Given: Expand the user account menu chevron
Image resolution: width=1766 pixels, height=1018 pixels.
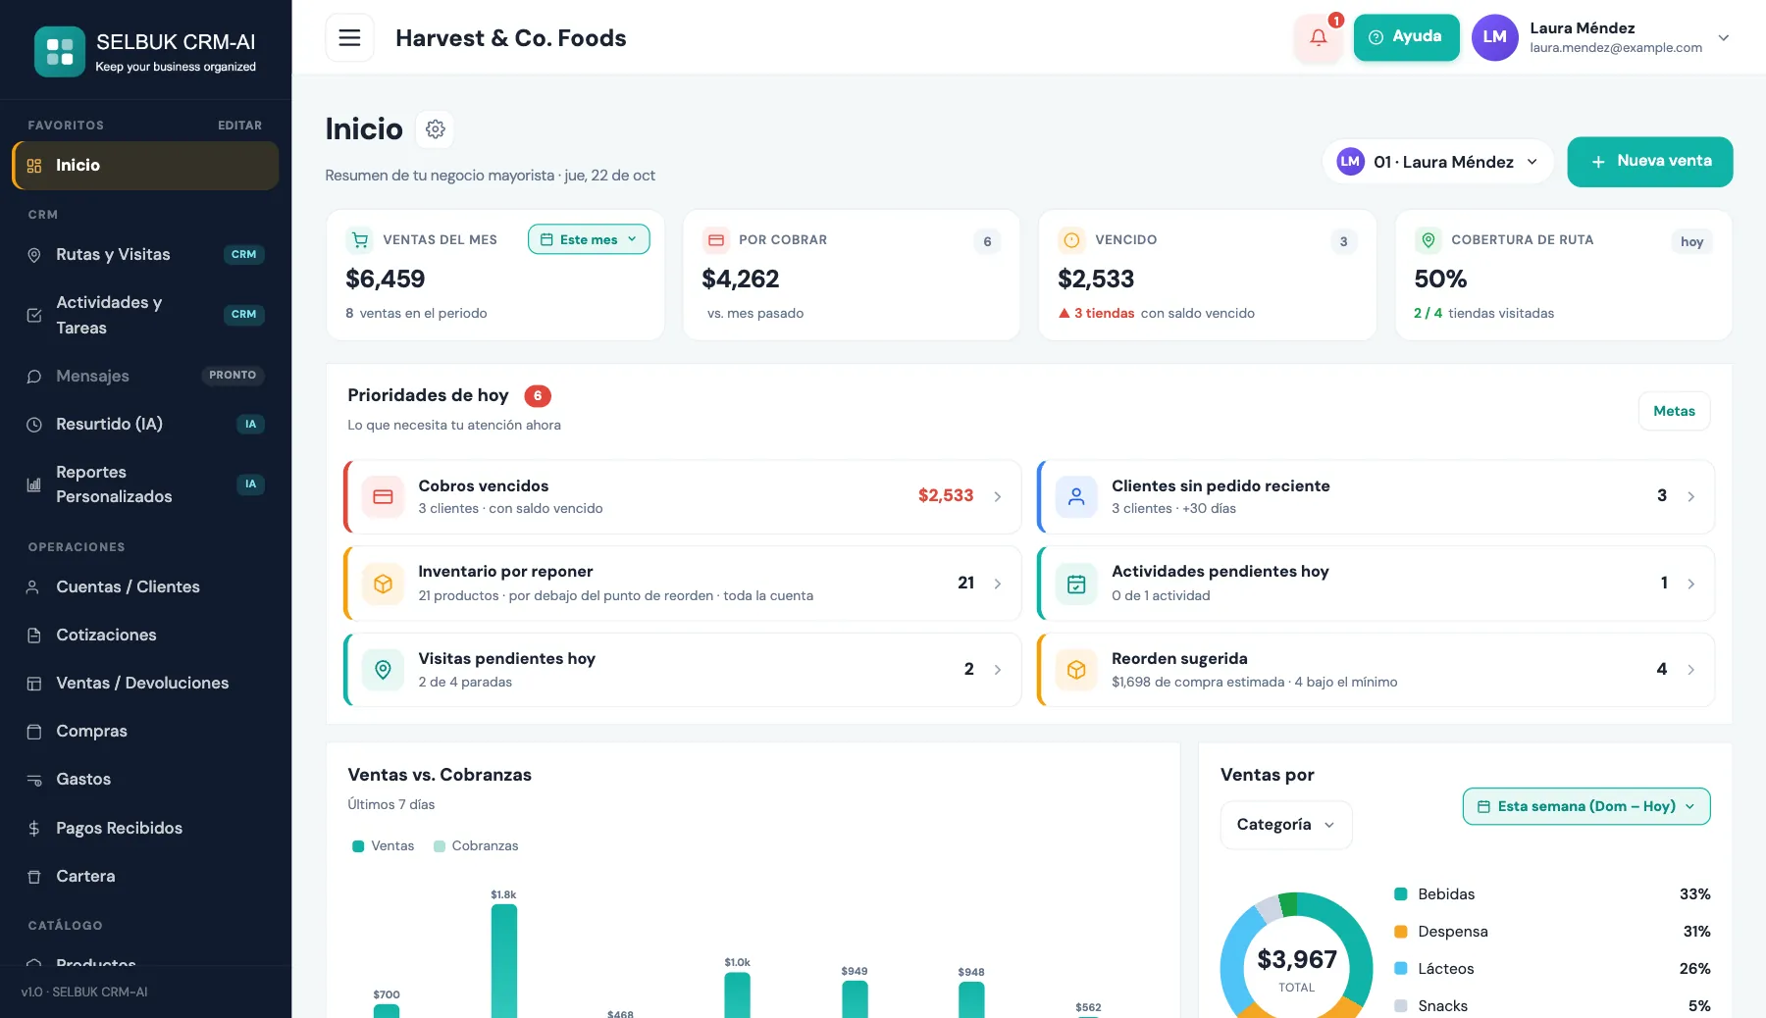Looking at the screenshot, I should click(1724, 38).
